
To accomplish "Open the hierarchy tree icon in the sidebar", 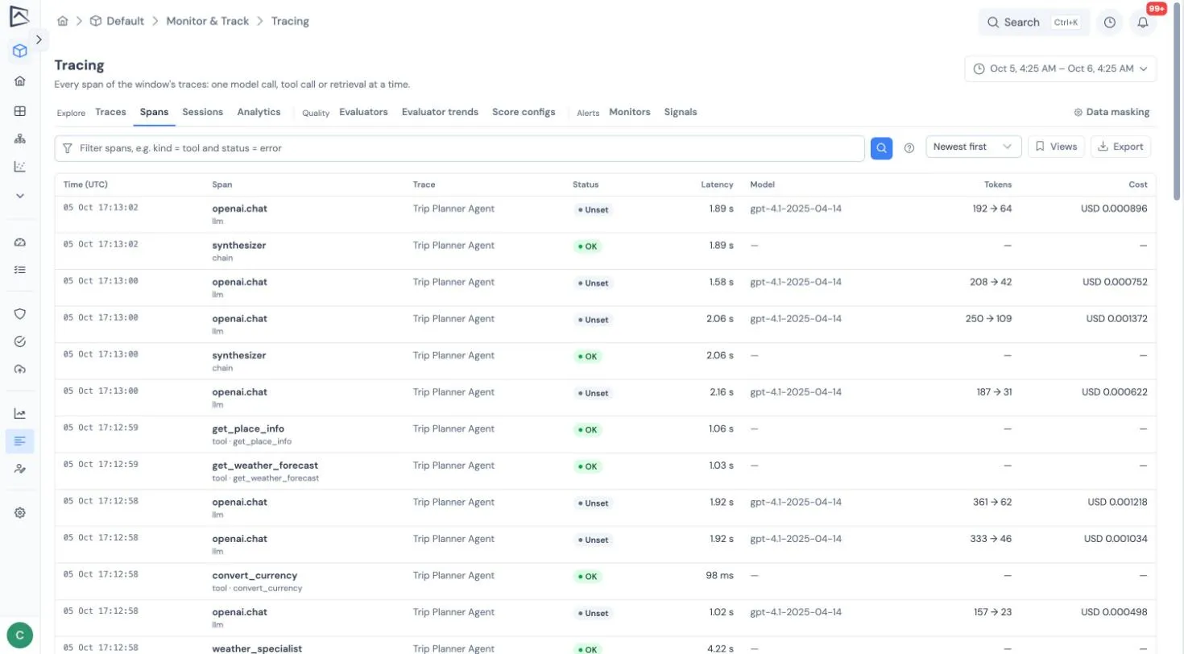I will point(20,139).
